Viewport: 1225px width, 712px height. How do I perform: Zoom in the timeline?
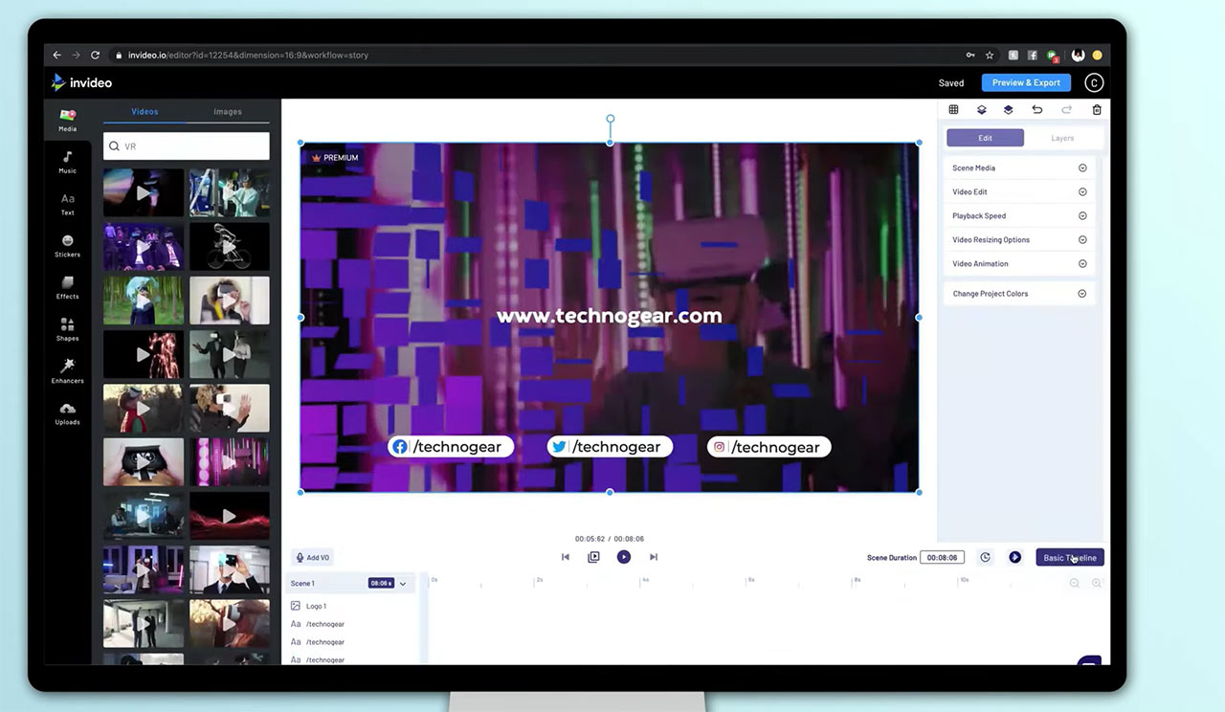tap(1097, 583)
